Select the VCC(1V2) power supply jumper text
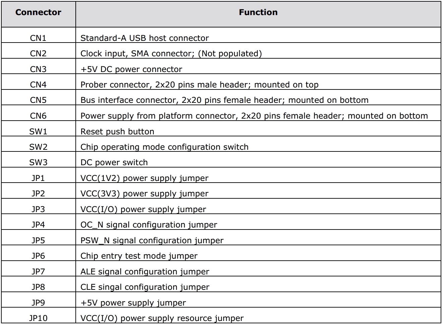The width and height of the screenshot is (443, 325). coord(144,178)
